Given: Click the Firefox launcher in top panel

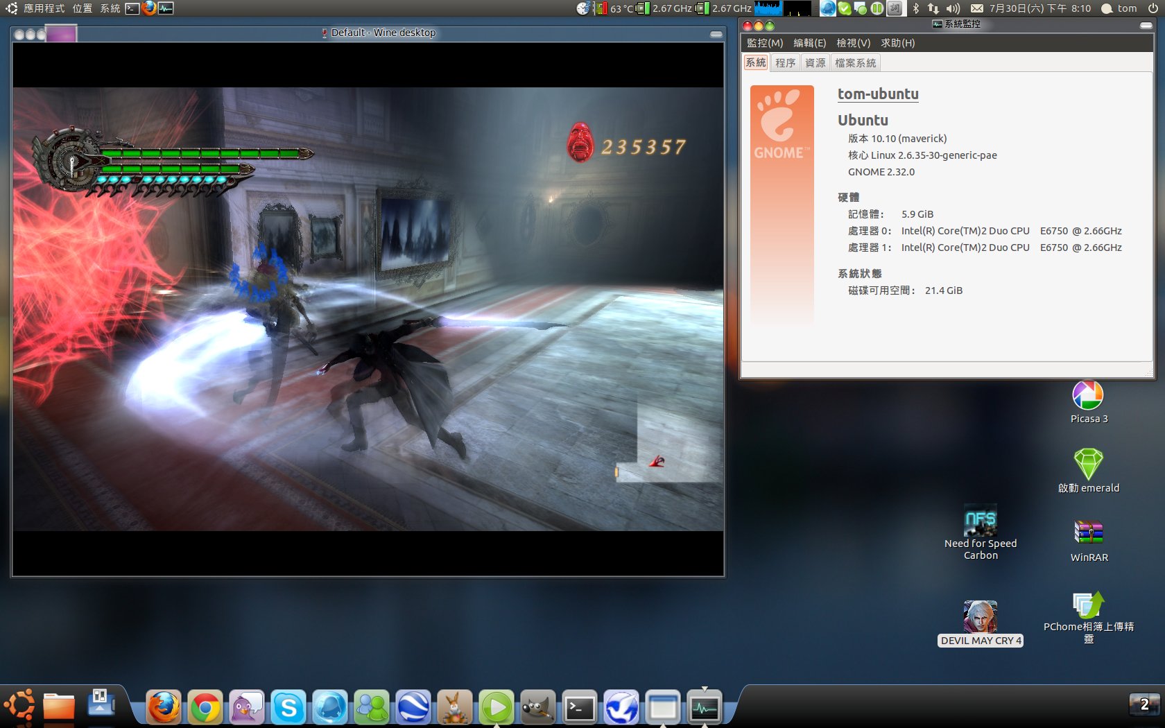Looking at the screenshot, I should click(x=148, y=8).
